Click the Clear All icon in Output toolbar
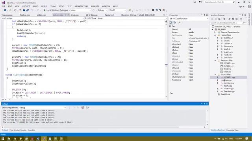 (x=83, y=108)
